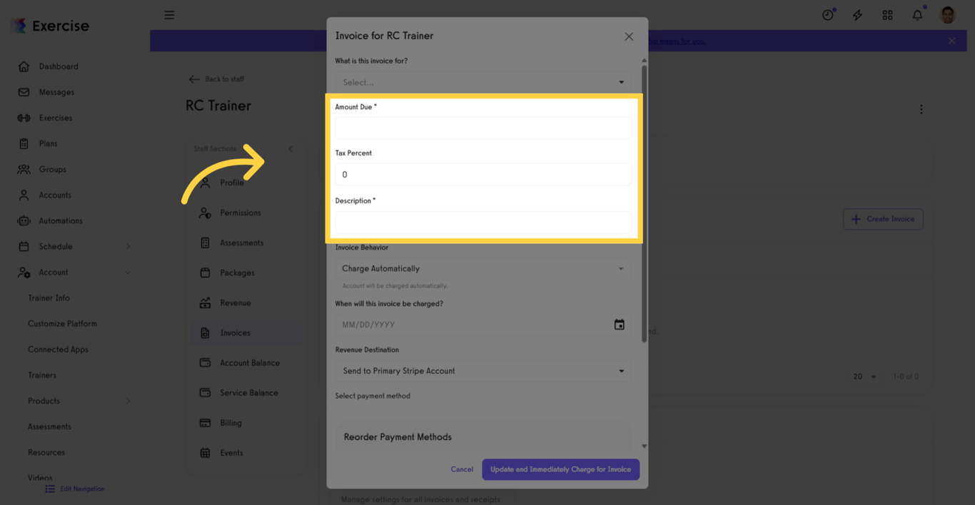975x505 pixels.
Task: Open the Revenue Destination dropdown
Action: click(x=483, y=371)
